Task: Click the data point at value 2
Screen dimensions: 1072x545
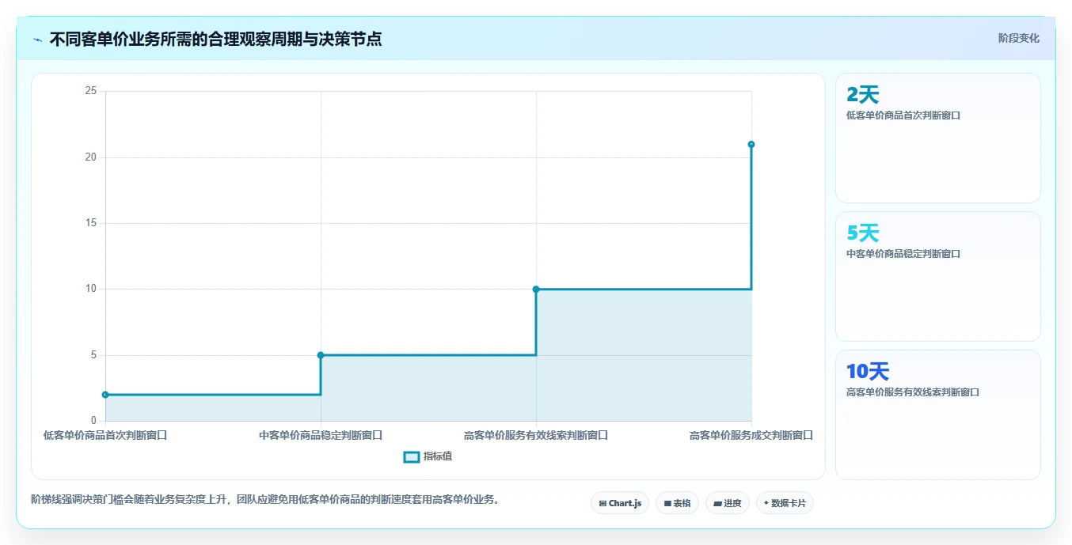Action: [105, 395]
